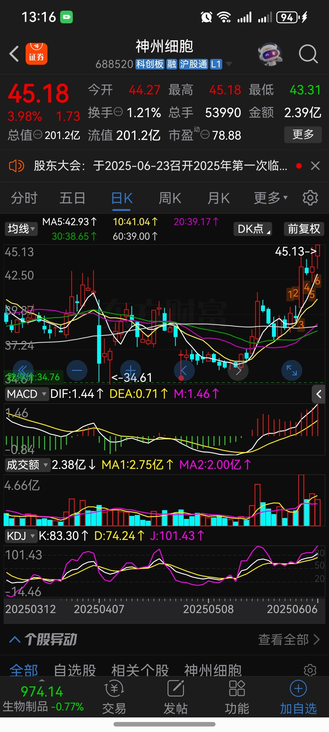This screenshot has height=732, width=329.
Task: Tap the current price 45.18
Action: (x=38, y=93)
